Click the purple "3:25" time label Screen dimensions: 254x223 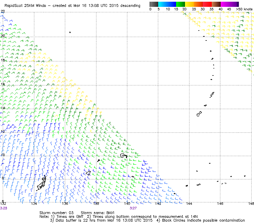coord(3,208)
